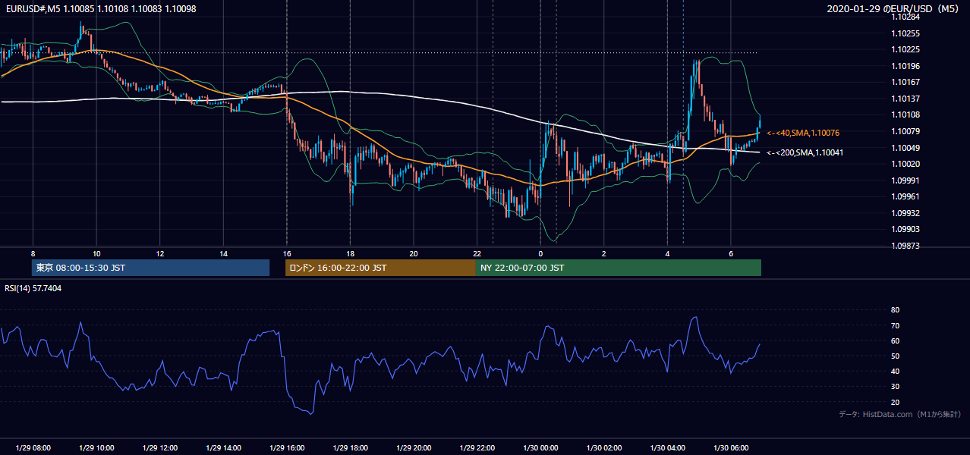Click the 1/29 22:00 time label
Screen dimensions: 970x455
(x=477, y=448)
